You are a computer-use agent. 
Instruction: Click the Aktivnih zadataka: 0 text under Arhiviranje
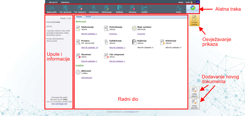tap(174, 47)
